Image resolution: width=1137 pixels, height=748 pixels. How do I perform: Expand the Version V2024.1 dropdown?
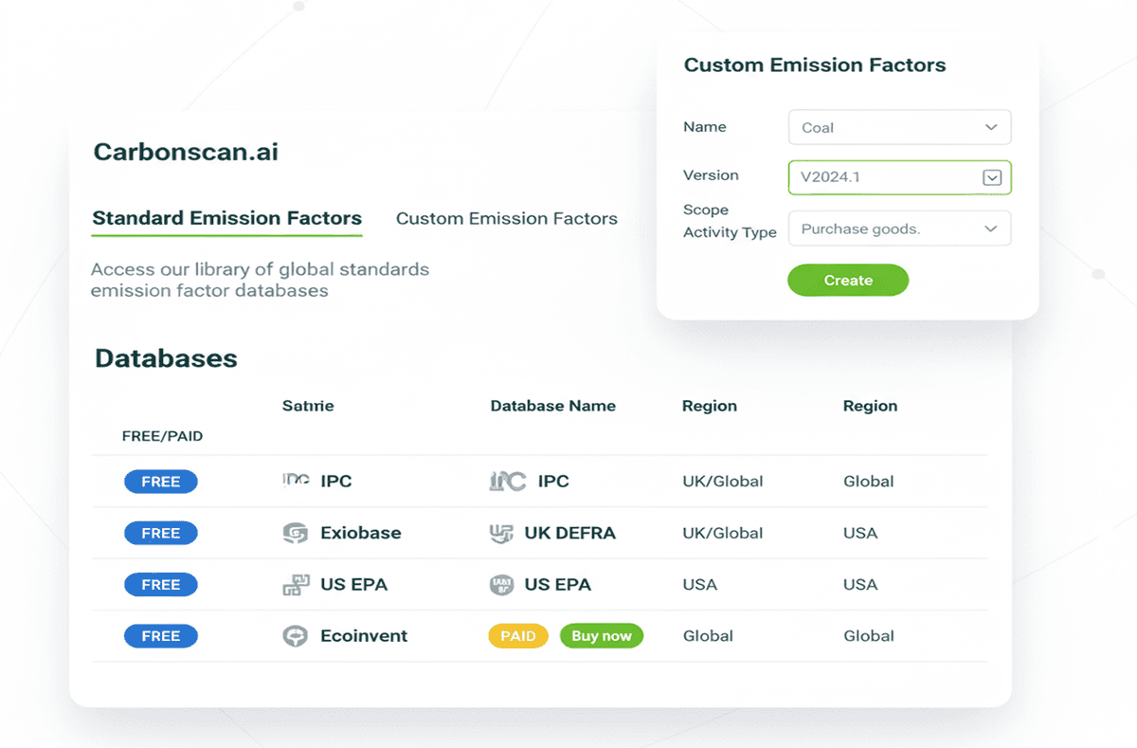coord(991,176)
